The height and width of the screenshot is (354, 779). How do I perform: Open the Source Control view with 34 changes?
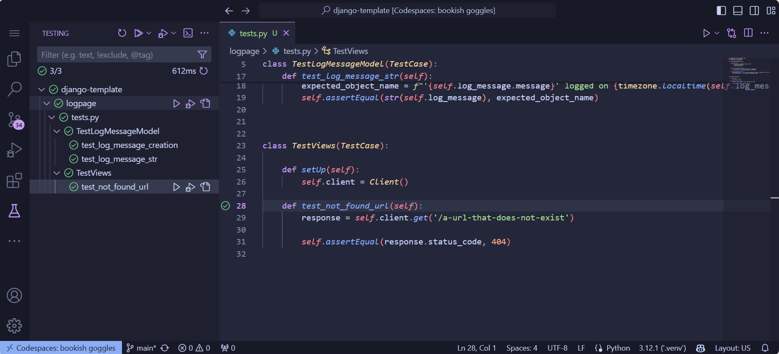coord(14,120)
